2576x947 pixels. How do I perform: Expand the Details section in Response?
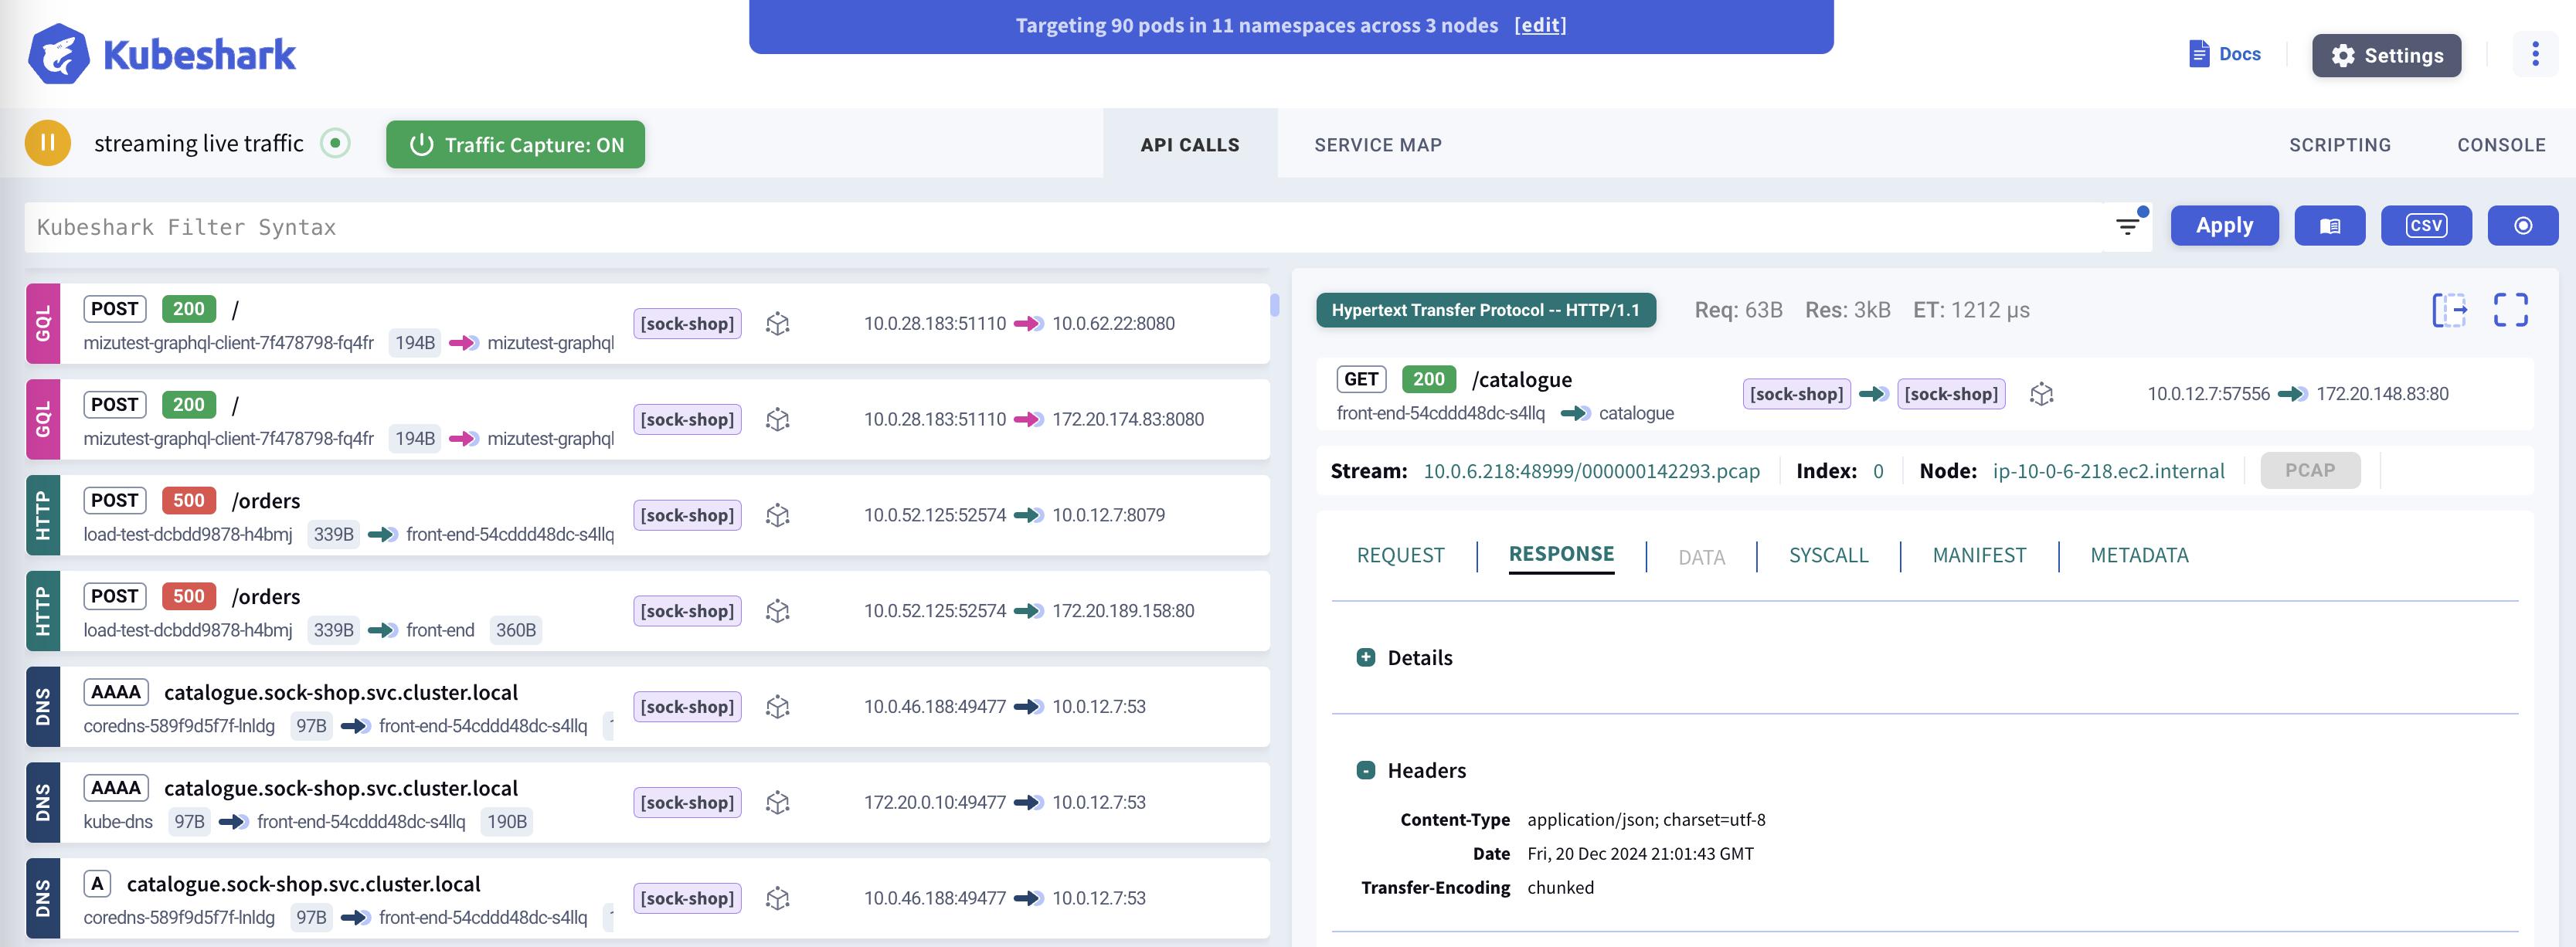[1366, 657]
